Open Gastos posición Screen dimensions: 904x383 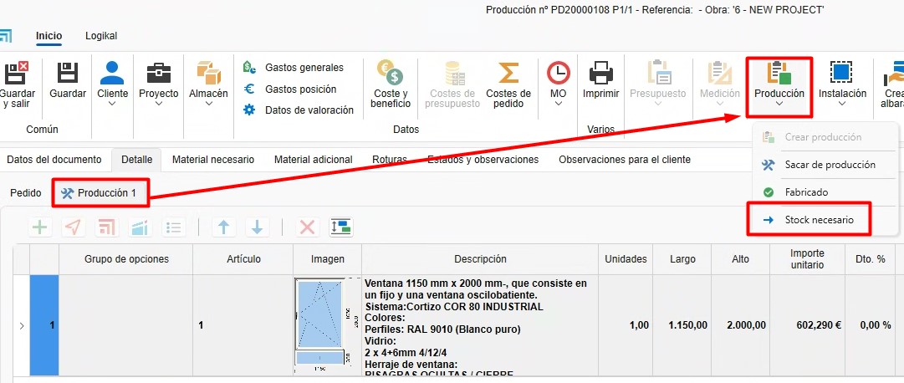[290, 89]
